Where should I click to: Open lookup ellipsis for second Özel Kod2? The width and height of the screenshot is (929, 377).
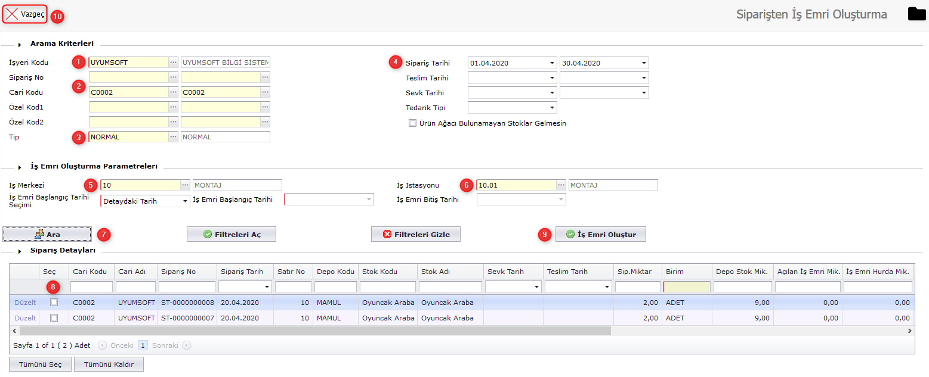[265, 122]
